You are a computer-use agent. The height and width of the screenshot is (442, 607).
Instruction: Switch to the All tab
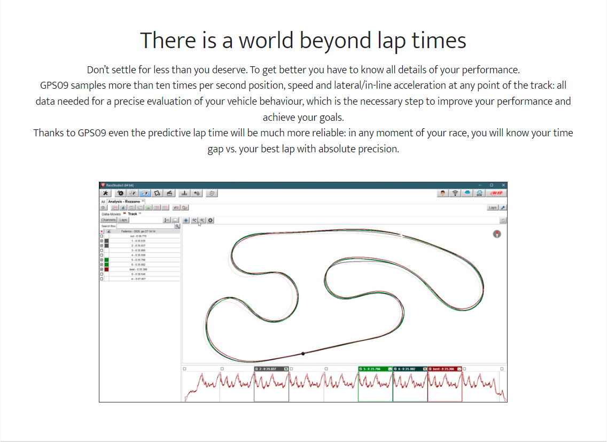pyautogui.click(x=103, y=201)
